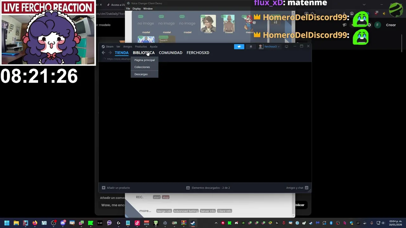The width and height of the screenshot is (406, 228).
Task: Open the FERCHOSXD profile tab
Action: click(x=198, y=53)
